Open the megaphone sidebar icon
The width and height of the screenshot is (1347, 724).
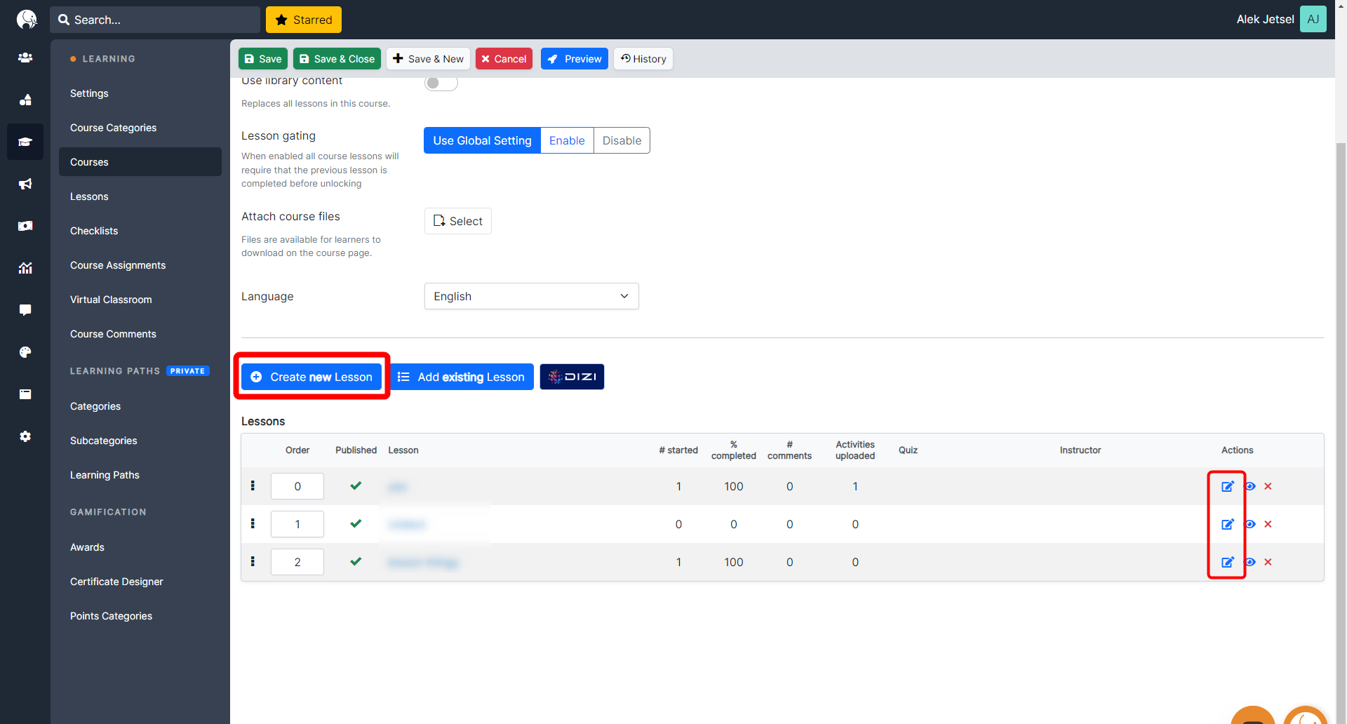[x=25, y=184]
